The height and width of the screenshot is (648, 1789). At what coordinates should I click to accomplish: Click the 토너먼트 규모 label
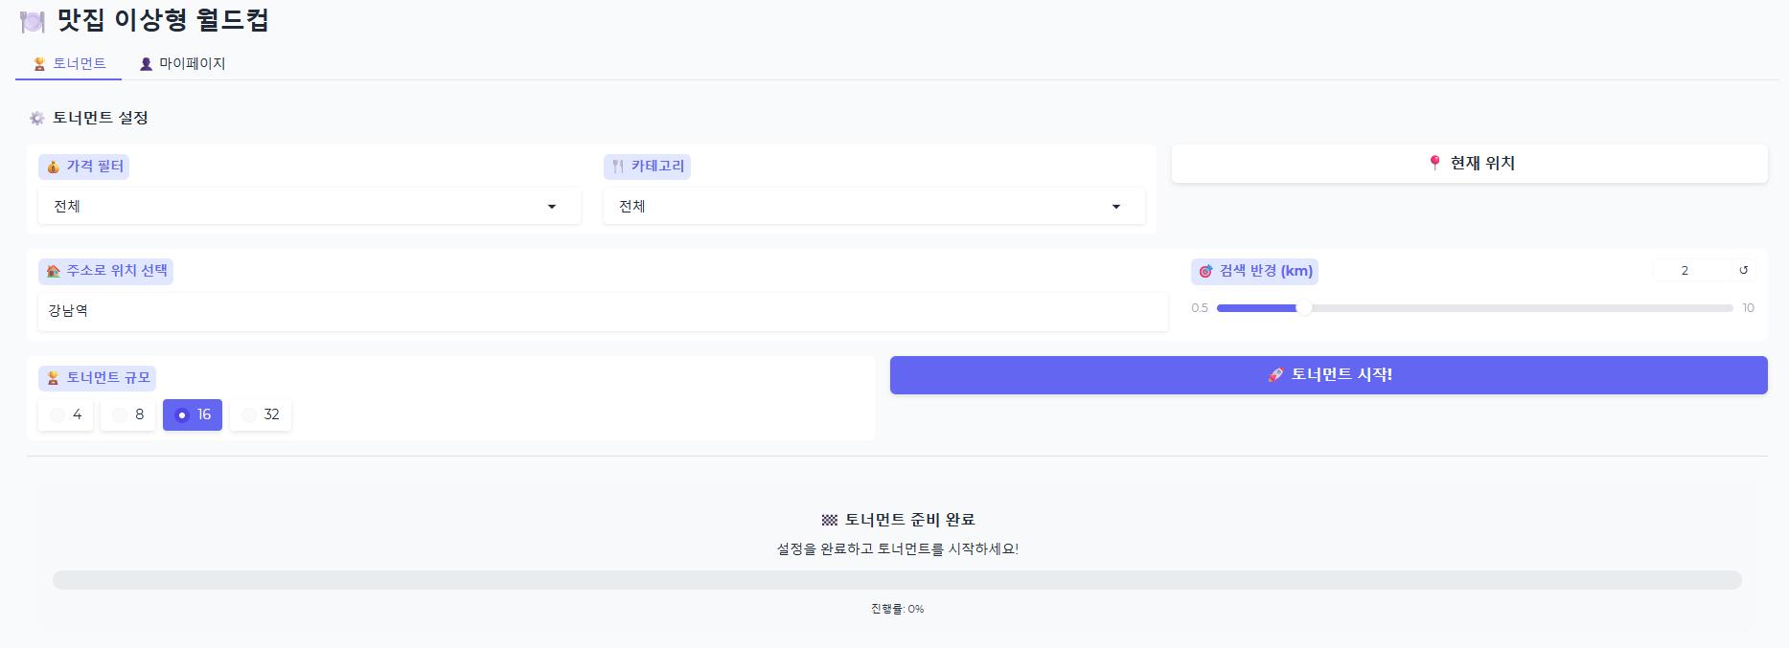click(98, 378)
